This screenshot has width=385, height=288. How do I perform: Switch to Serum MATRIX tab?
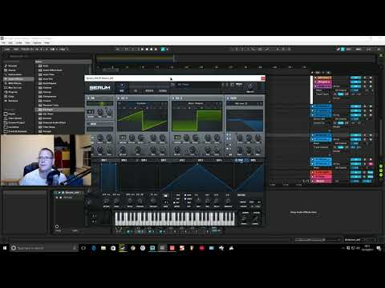149,91
